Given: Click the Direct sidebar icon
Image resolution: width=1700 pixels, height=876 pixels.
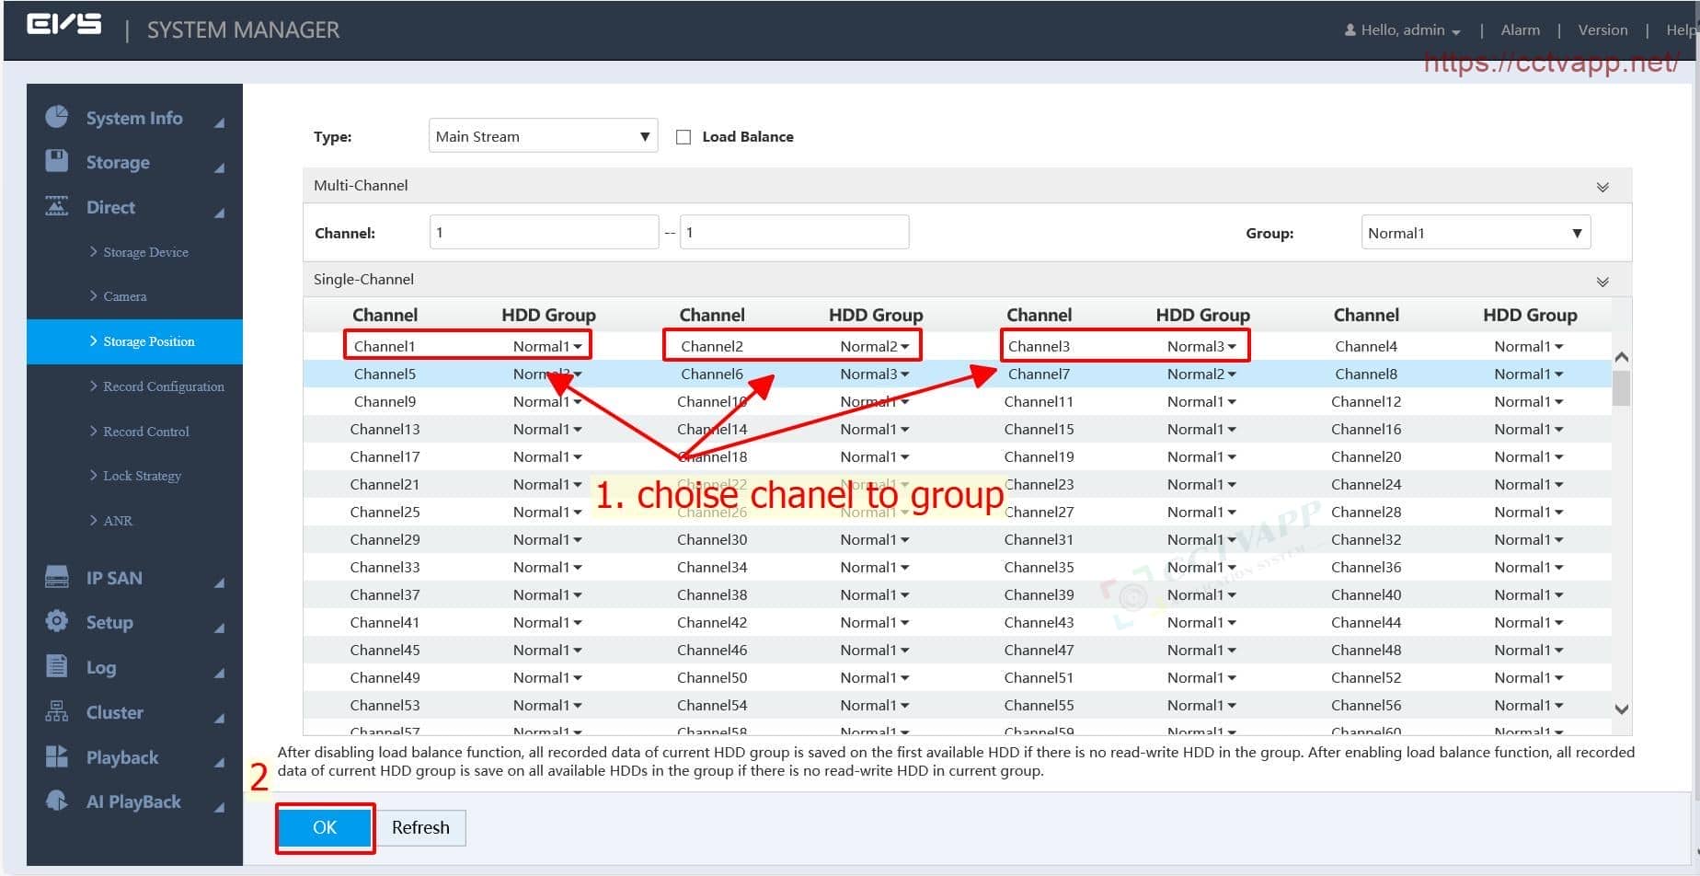Looking at the screenshot, I should [57, 206].
